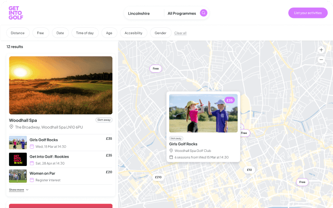Select the Girls Golf Rocks session row
Screen dimensions: 333x208
click(60, 142)
